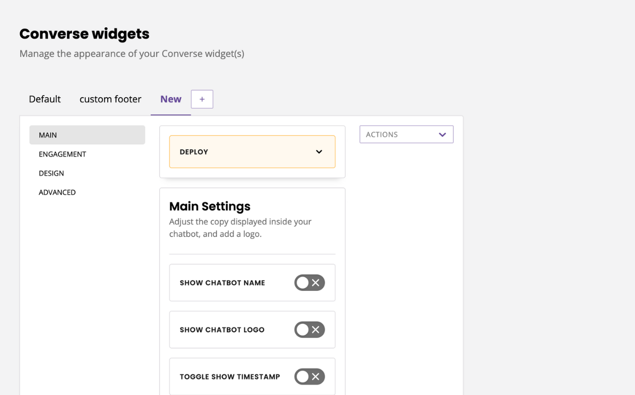Click the X icon on the chatbot name toggle
Viewport: 635px width, 395px height.
[316, 282]
